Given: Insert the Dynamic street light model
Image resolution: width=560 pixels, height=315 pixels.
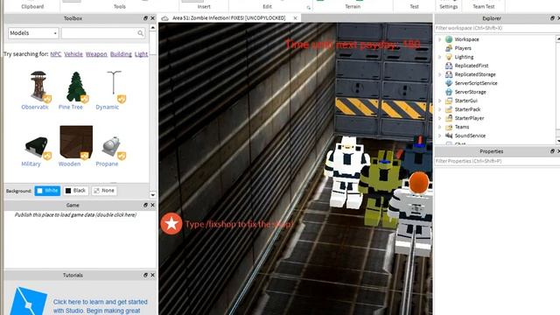Looking at the screenshot, I should coord(114,86).
